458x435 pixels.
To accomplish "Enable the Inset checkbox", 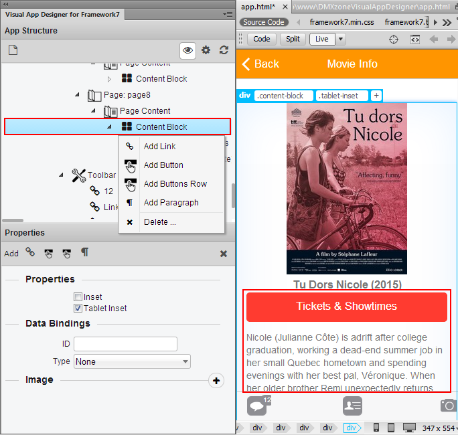I will coord(78,297).
